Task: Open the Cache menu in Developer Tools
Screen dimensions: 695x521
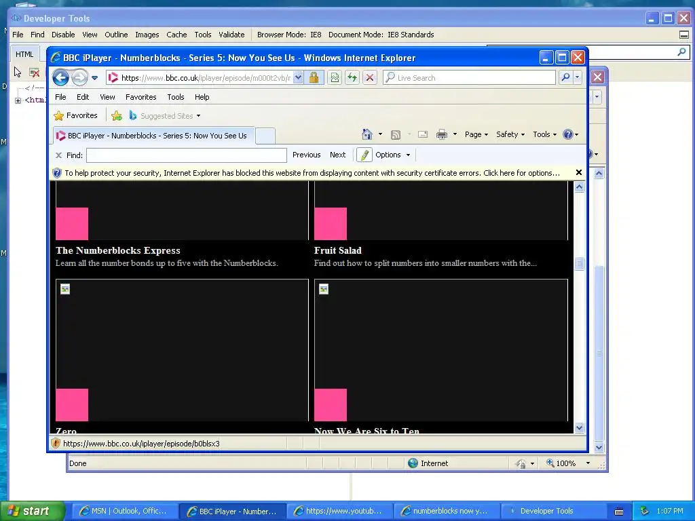Action: (x=176, y=35)
